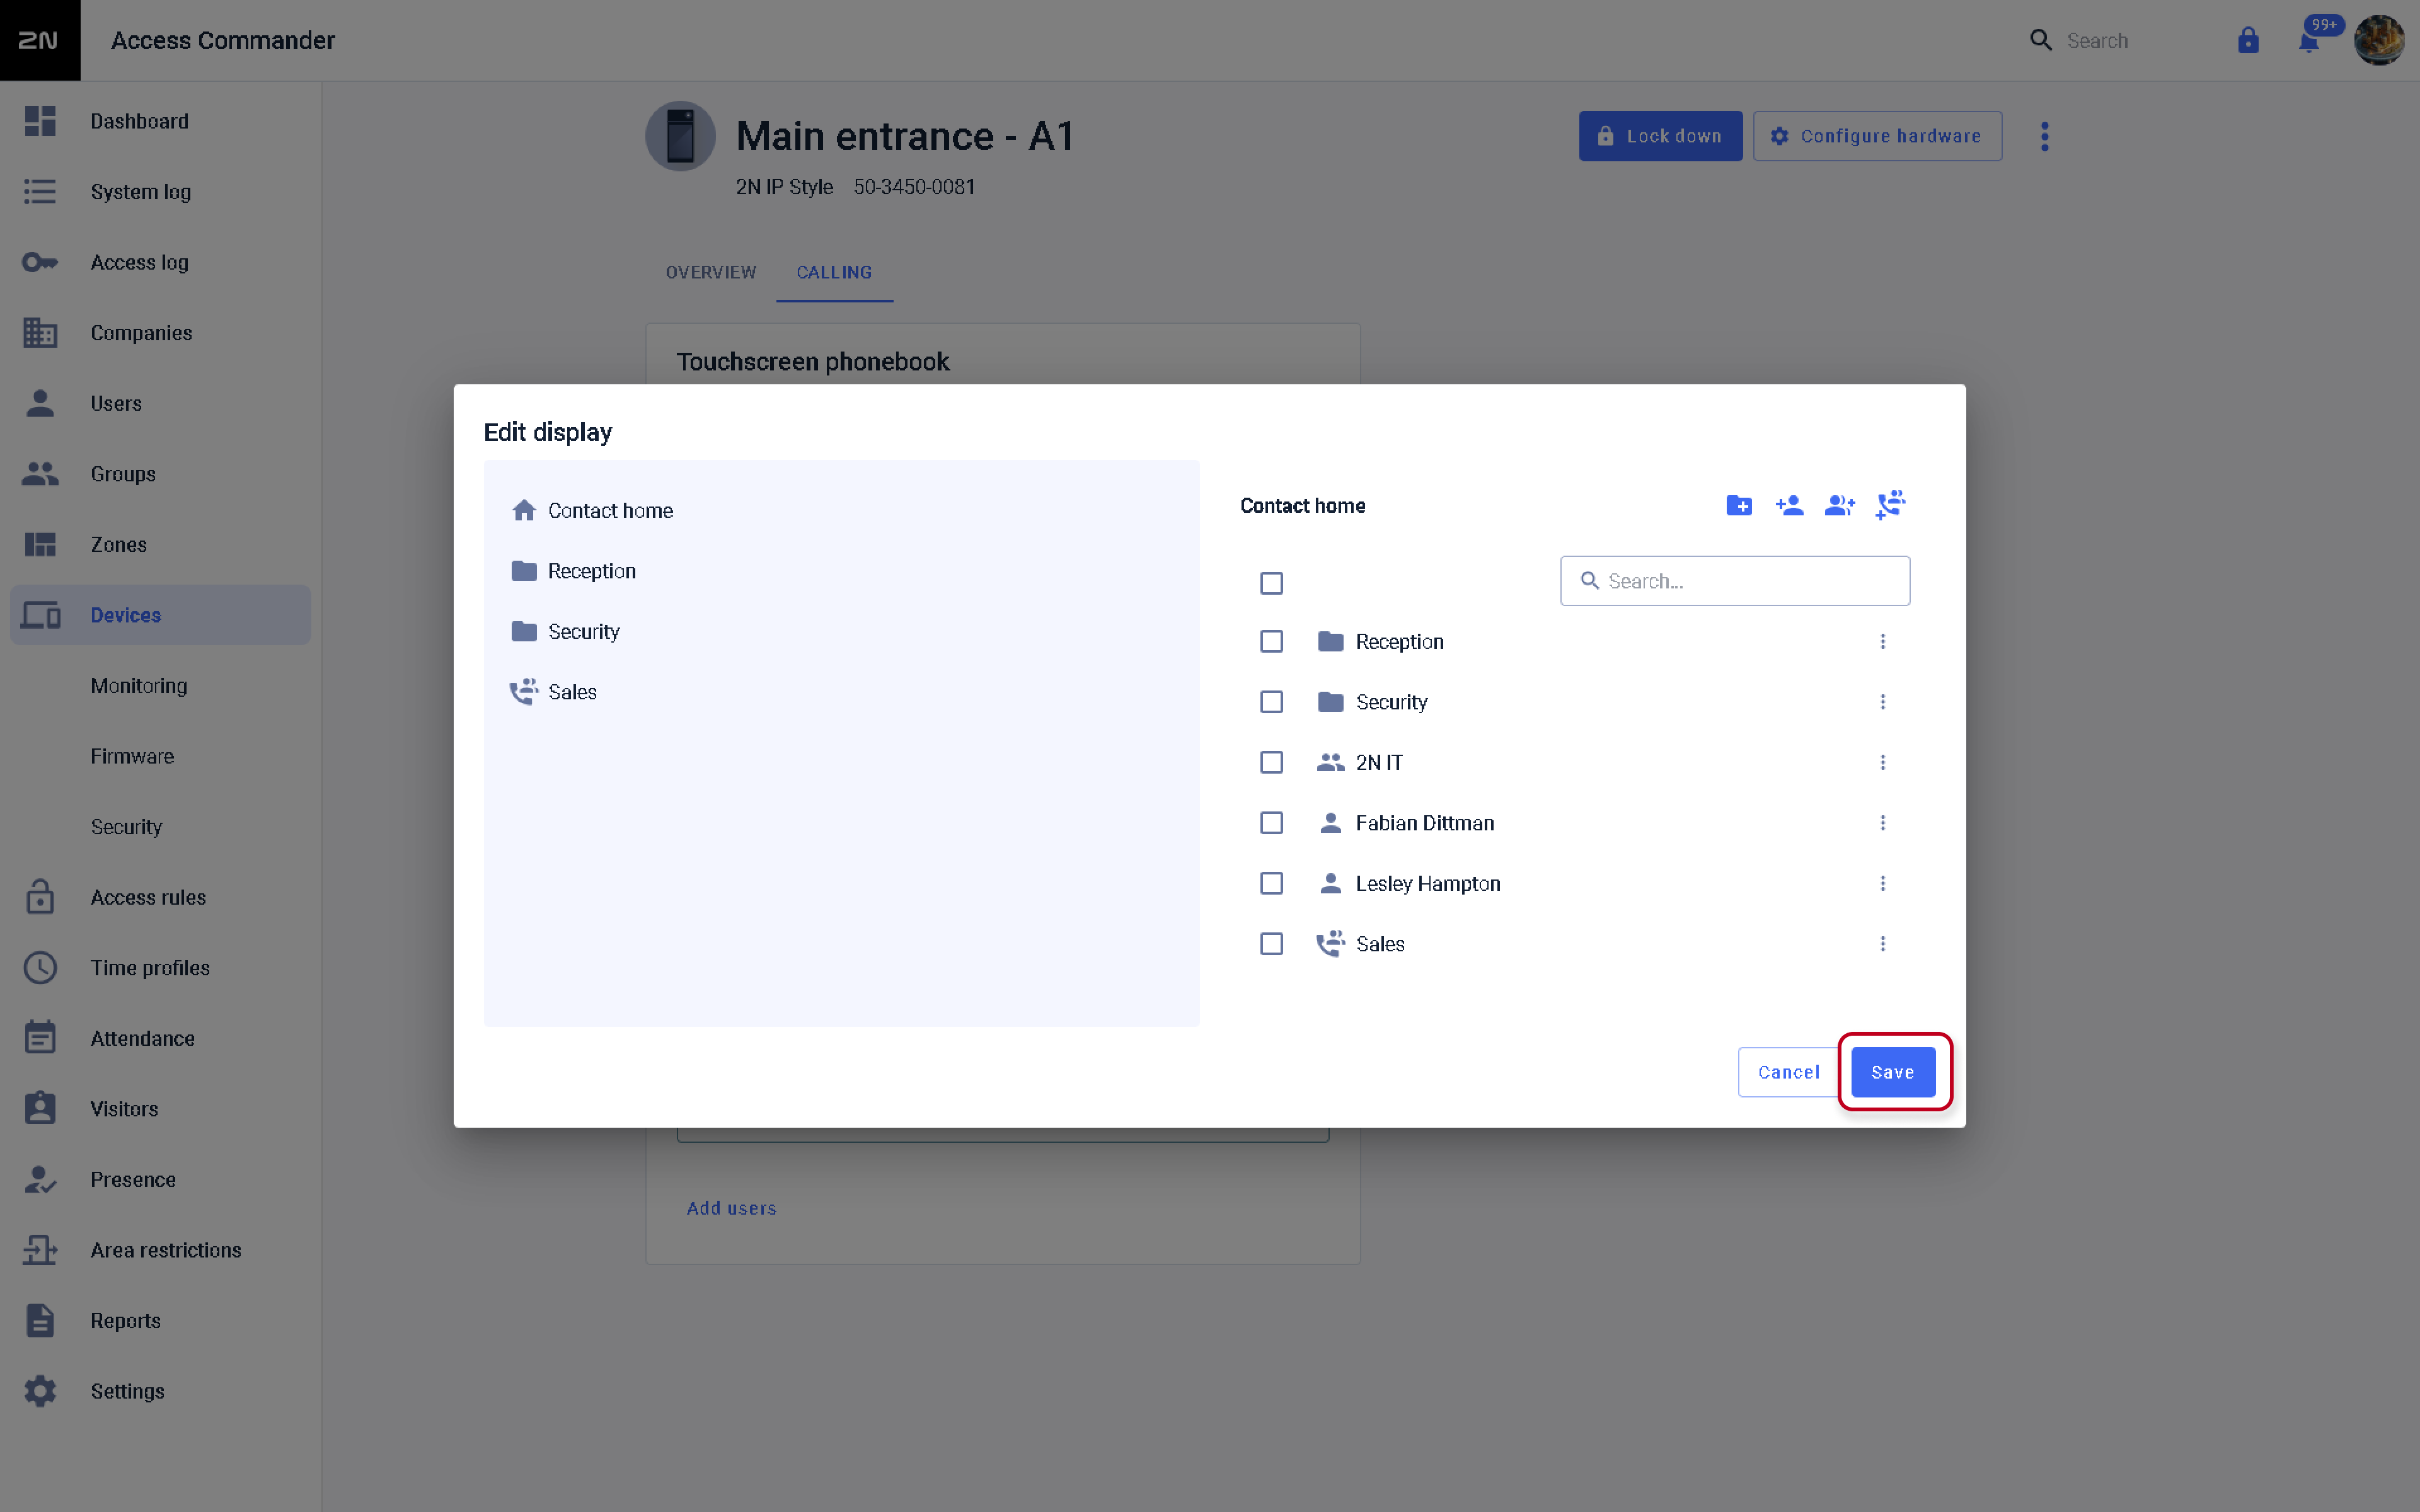The height and width of the screenshot is (1512, 2420).
Task: Click the contact Search field in dialog
Action: click(1735, 581)
